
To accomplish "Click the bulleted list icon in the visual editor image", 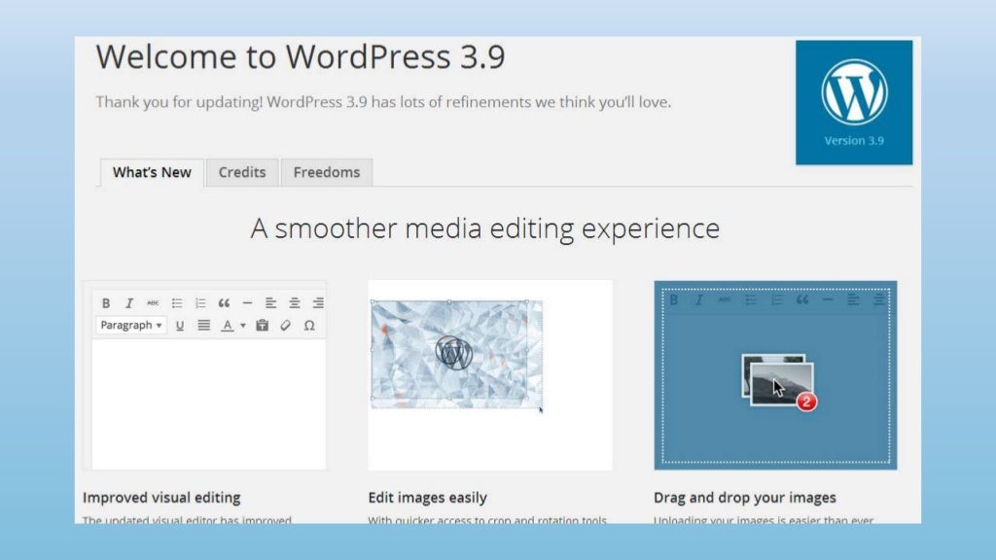I will [177, 303].
